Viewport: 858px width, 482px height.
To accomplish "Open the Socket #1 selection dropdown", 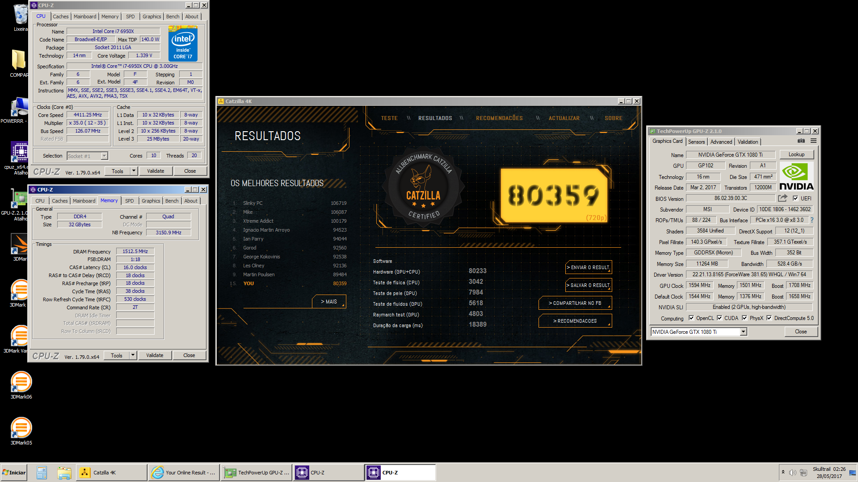I will click(104, 156).
